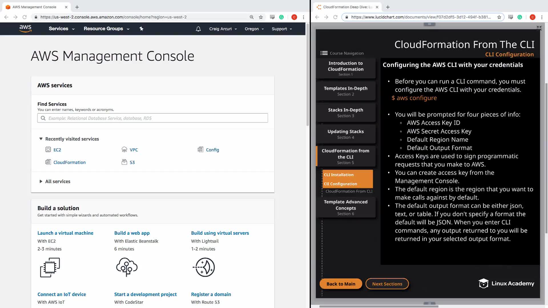Collapse the Recently visited services section
This screenshot has width=548, height=308.
point(41,139)
